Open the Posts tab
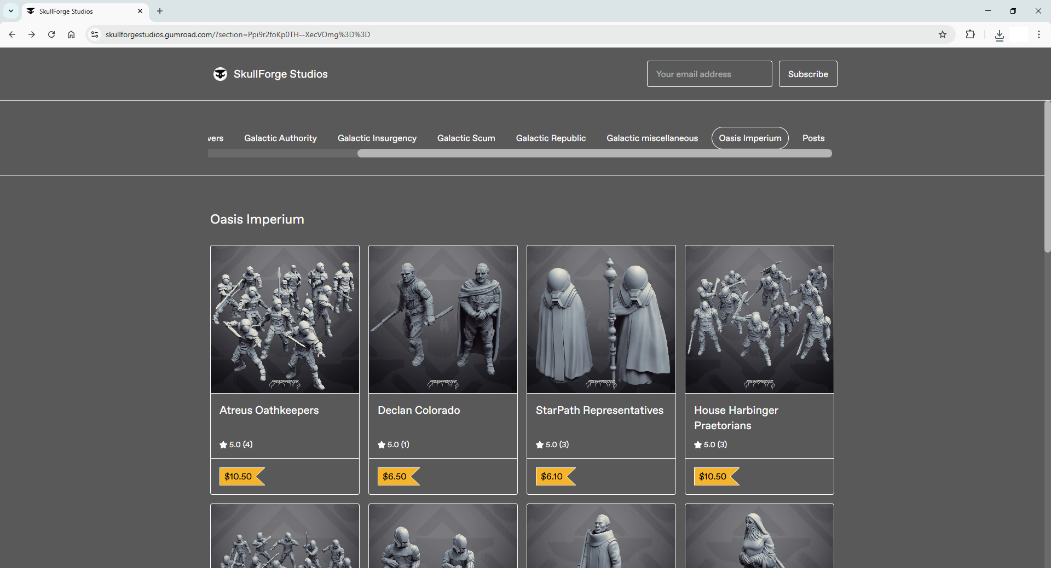Screen dimensions: 1051x568 coord(813,138)
